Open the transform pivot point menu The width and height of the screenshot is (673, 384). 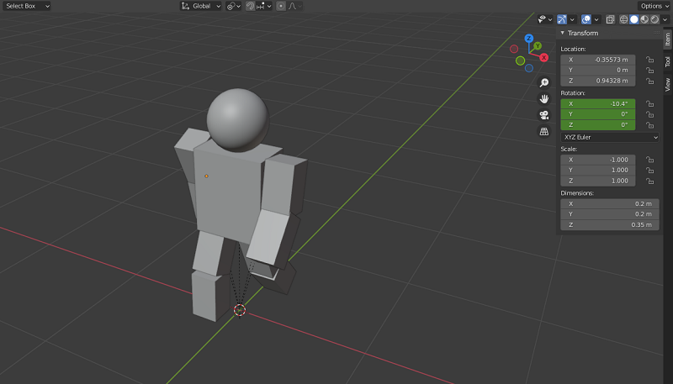pos(234,6)
